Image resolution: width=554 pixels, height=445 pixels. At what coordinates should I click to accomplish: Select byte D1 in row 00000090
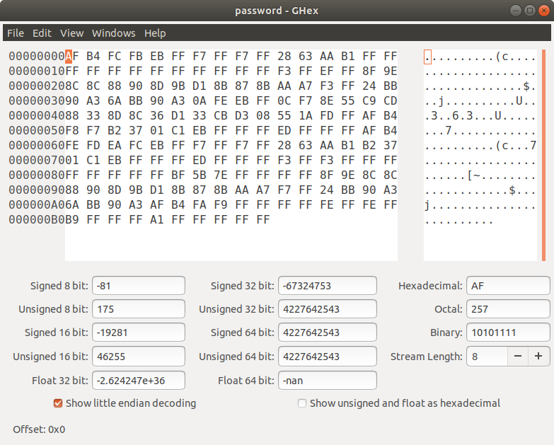[157, 190]
